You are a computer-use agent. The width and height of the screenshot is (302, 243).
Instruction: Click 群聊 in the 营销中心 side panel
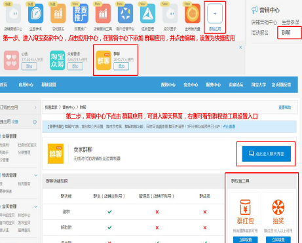tap(286, 33)
